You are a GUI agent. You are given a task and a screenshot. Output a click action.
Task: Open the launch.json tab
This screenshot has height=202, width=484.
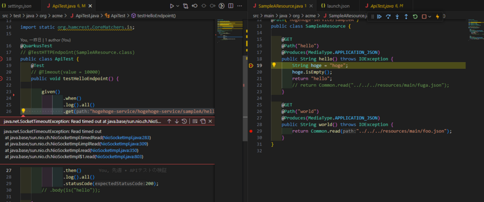pos(338,6)
